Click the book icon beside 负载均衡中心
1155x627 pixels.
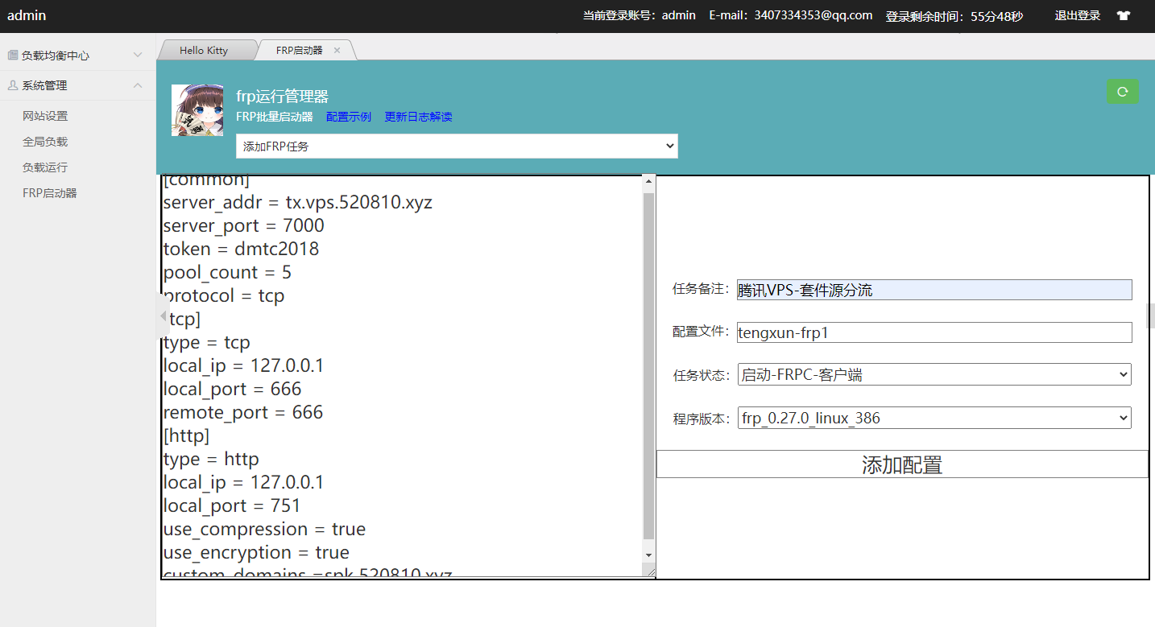tap(12, 54)
